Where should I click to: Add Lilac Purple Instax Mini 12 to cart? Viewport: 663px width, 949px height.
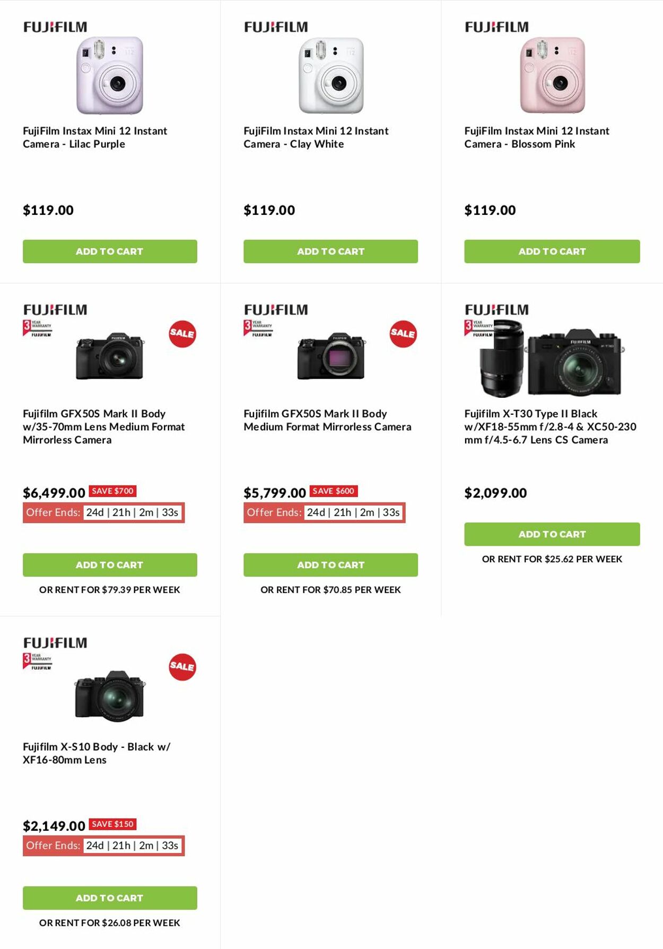110,251
